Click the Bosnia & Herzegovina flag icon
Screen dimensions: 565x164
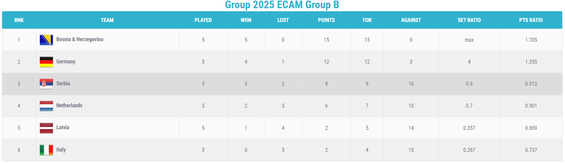46,40
